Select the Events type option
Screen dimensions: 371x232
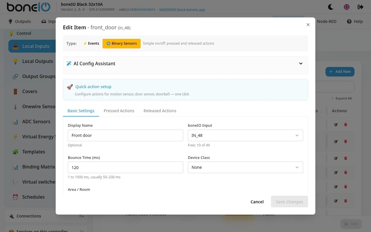[x=91, y=43]
